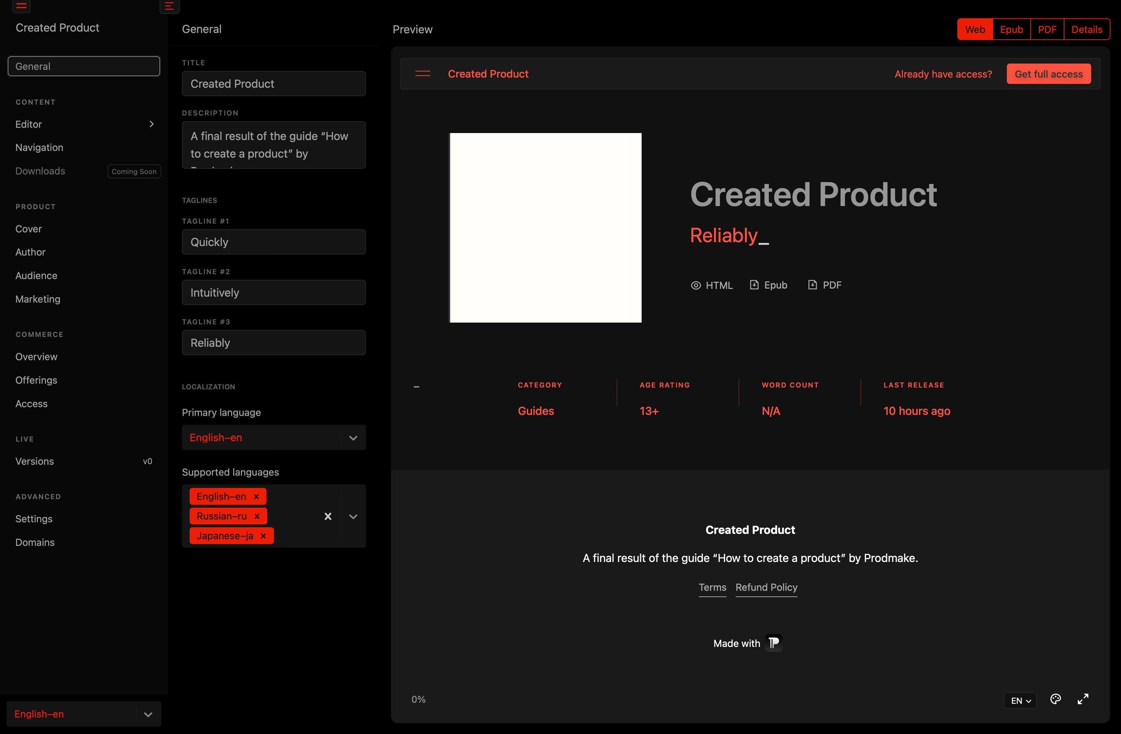The image size is (1121, 734).
Task: Expand the Supported languages dropdown arrow
Action: point(353,516)
